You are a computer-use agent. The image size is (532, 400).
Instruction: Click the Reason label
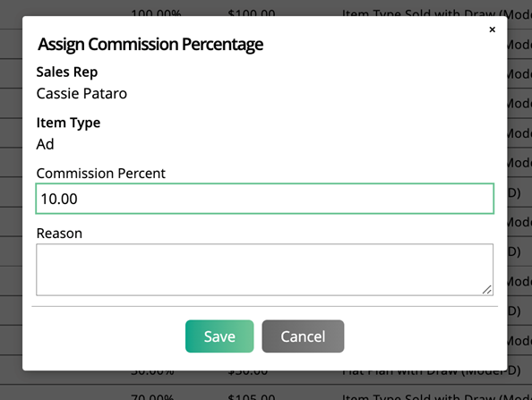pyautogui.click(x=59, y=234)
